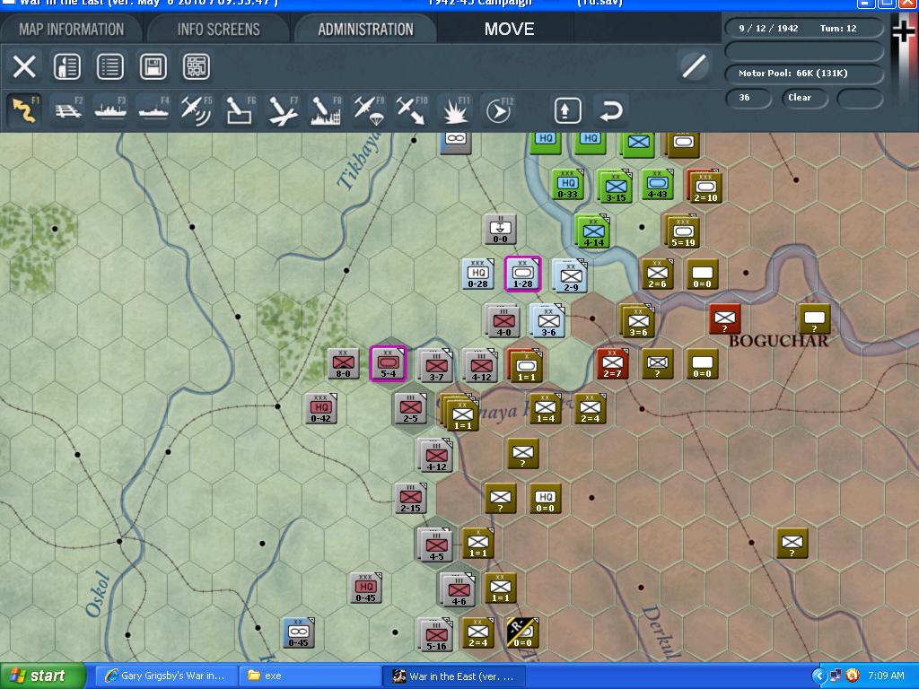Toggle the diagonal slash round button
919x689 pixels.
coord(694,65)
